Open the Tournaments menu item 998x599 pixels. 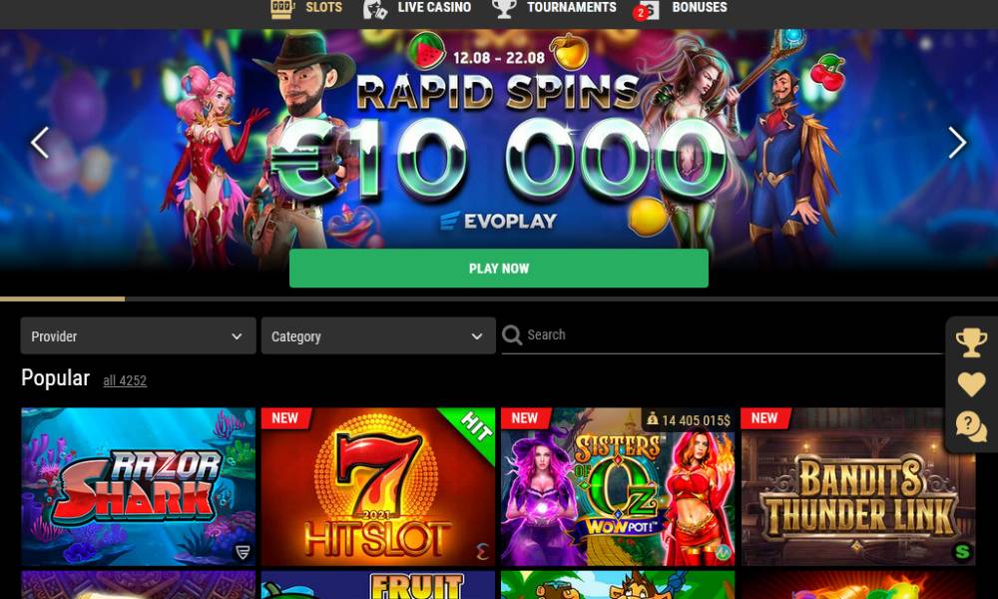571,8
